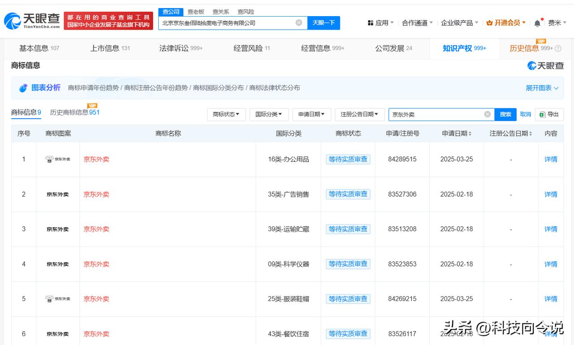
Task: Click 等待实质审查 status in row 4
Action: 348,264
